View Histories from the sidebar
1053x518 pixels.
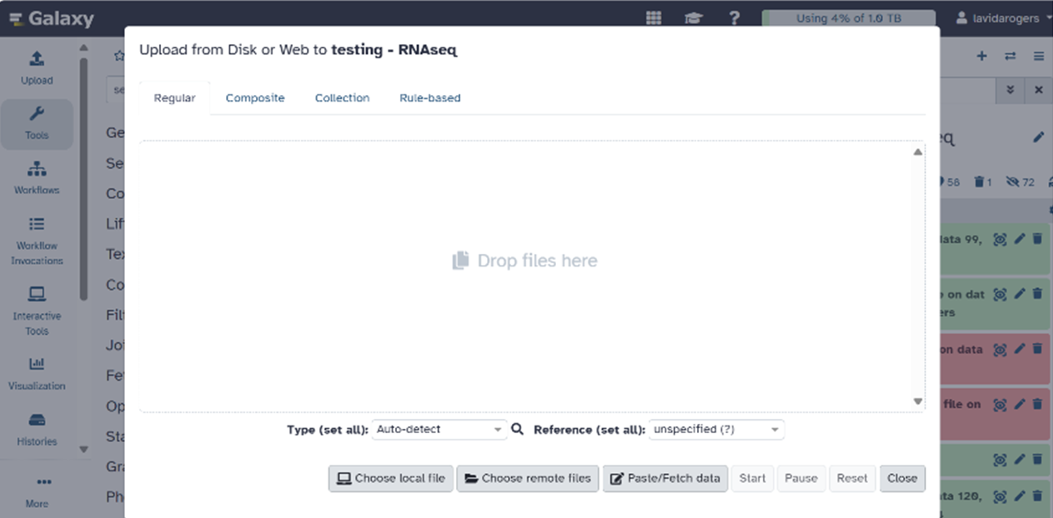click(37, 428)
